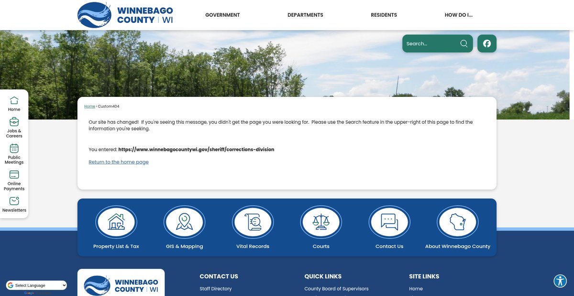Click the Vital Records label
574x296 pixels.
[253, 246]
